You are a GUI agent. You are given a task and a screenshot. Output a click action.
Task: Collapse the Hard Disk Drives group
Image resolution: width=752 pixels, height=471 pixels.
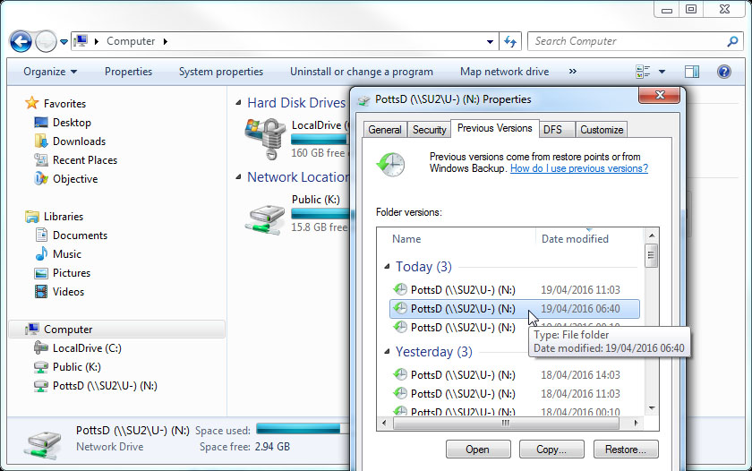point(238,103)
